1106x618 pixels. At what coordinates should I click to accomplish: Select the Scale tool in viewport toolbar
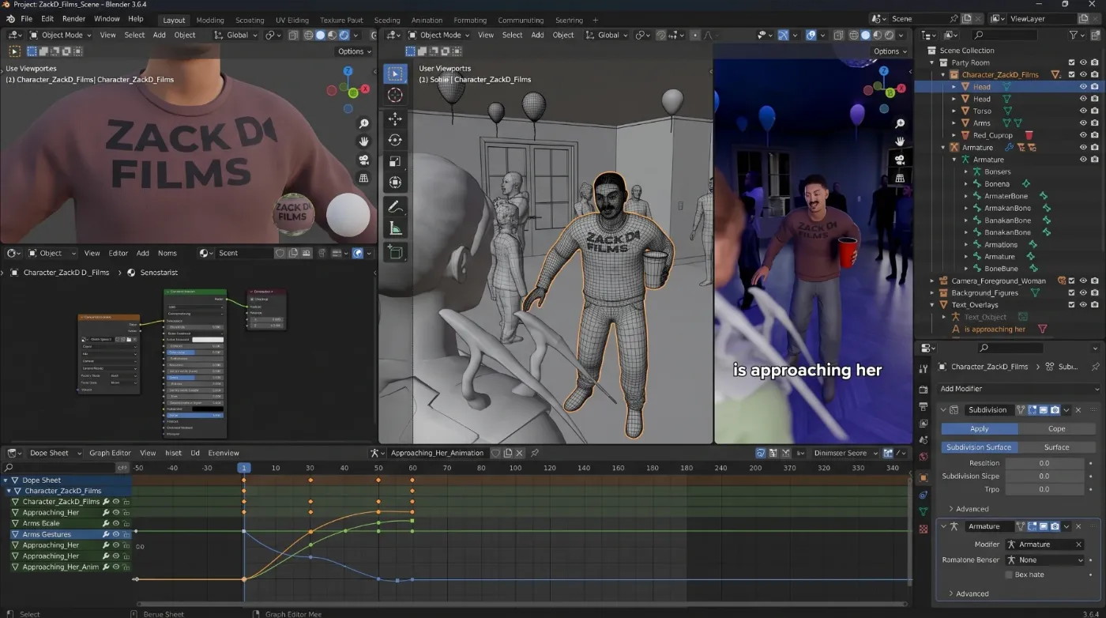396,161
